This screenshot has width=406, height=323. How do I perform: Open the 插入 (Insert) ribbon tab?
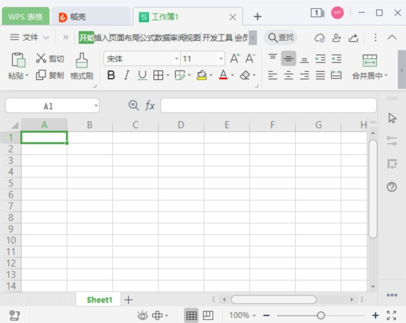101,37
